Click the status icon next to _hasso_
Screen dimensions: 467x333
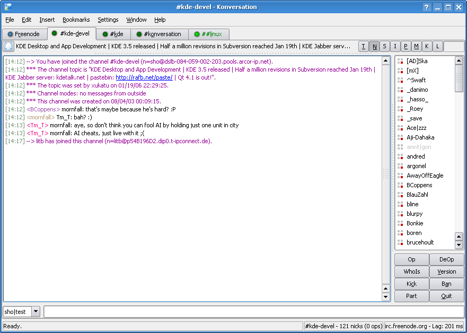(400, 99)
